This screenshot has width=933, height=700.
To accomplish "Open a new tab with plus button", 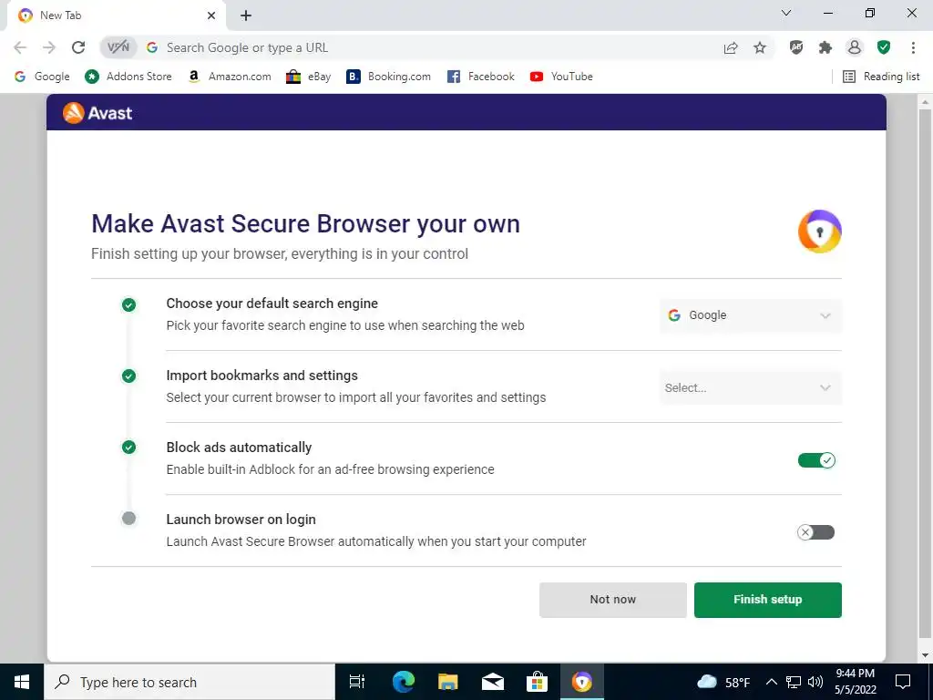I will point(246,15).
